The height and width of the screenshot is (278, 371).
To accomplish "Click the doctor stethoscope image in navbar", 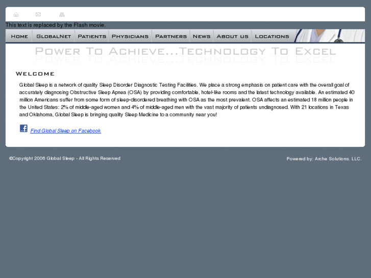I will coord(329,36).
